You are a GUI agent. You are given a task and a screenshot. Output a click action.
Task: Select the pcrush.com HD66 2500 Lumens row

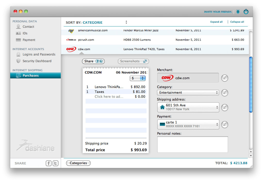(155, 40)
